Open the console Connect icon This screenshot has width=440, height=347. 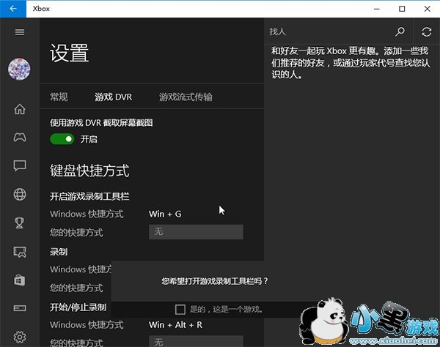point(20,308)
